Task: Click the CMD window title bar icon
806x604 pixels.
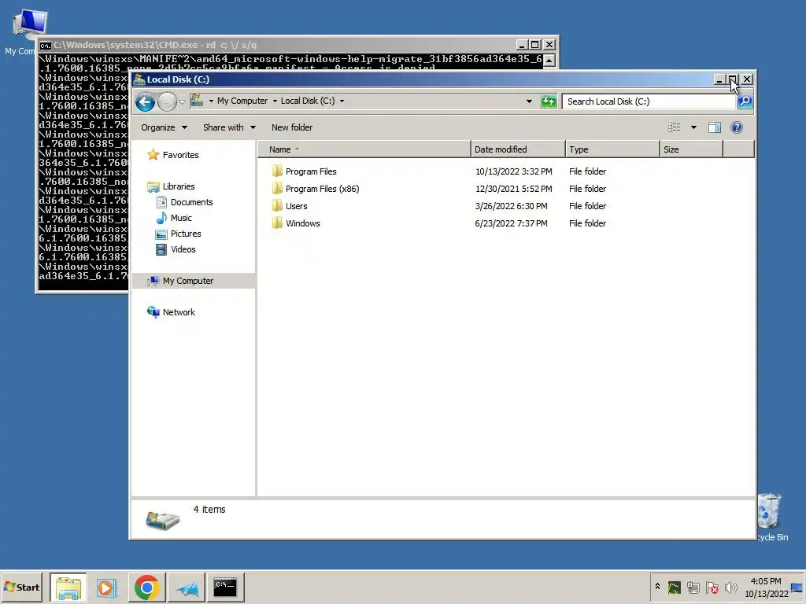Action: (45, 45)
